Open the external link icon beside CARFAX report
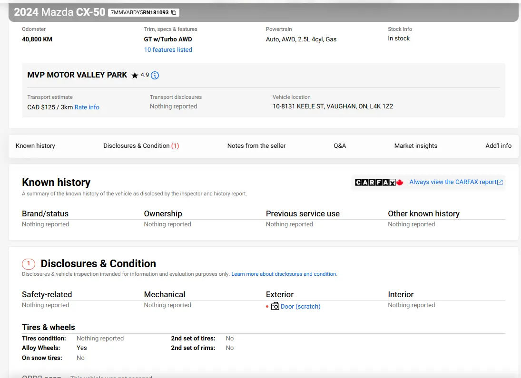 pyautogui.click(x=500, y=183)
